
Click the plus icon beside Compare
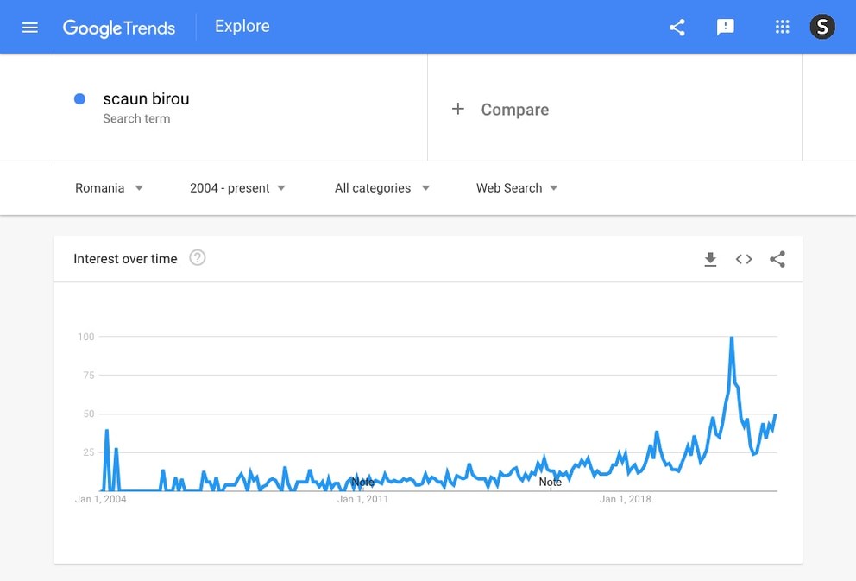(458, 109)
